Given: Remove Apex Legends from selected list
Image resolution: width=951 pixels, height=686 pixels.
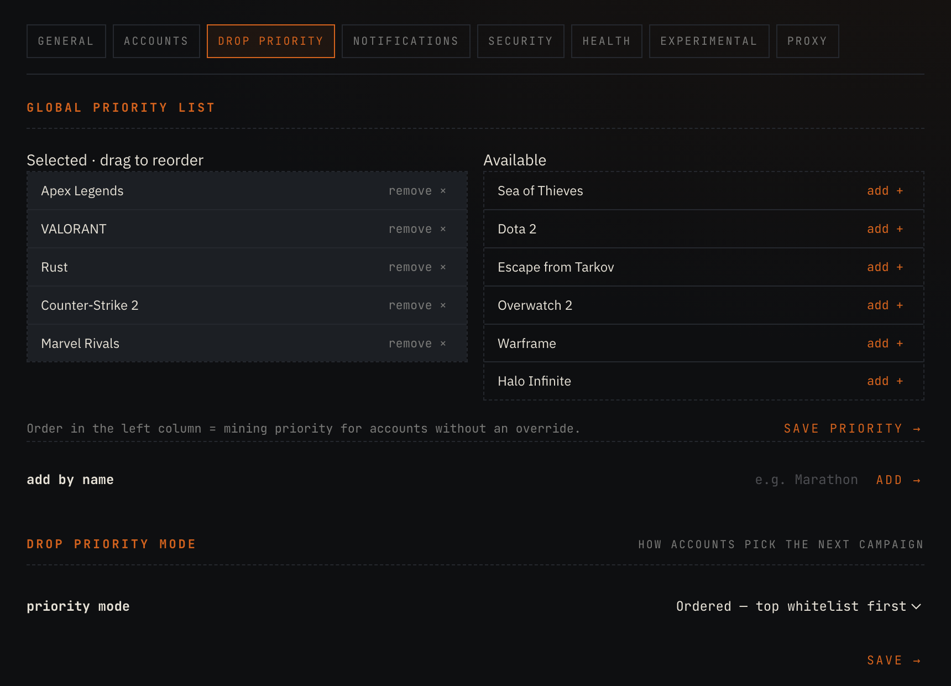Looking at the screenshot, I should coord(417,191).
